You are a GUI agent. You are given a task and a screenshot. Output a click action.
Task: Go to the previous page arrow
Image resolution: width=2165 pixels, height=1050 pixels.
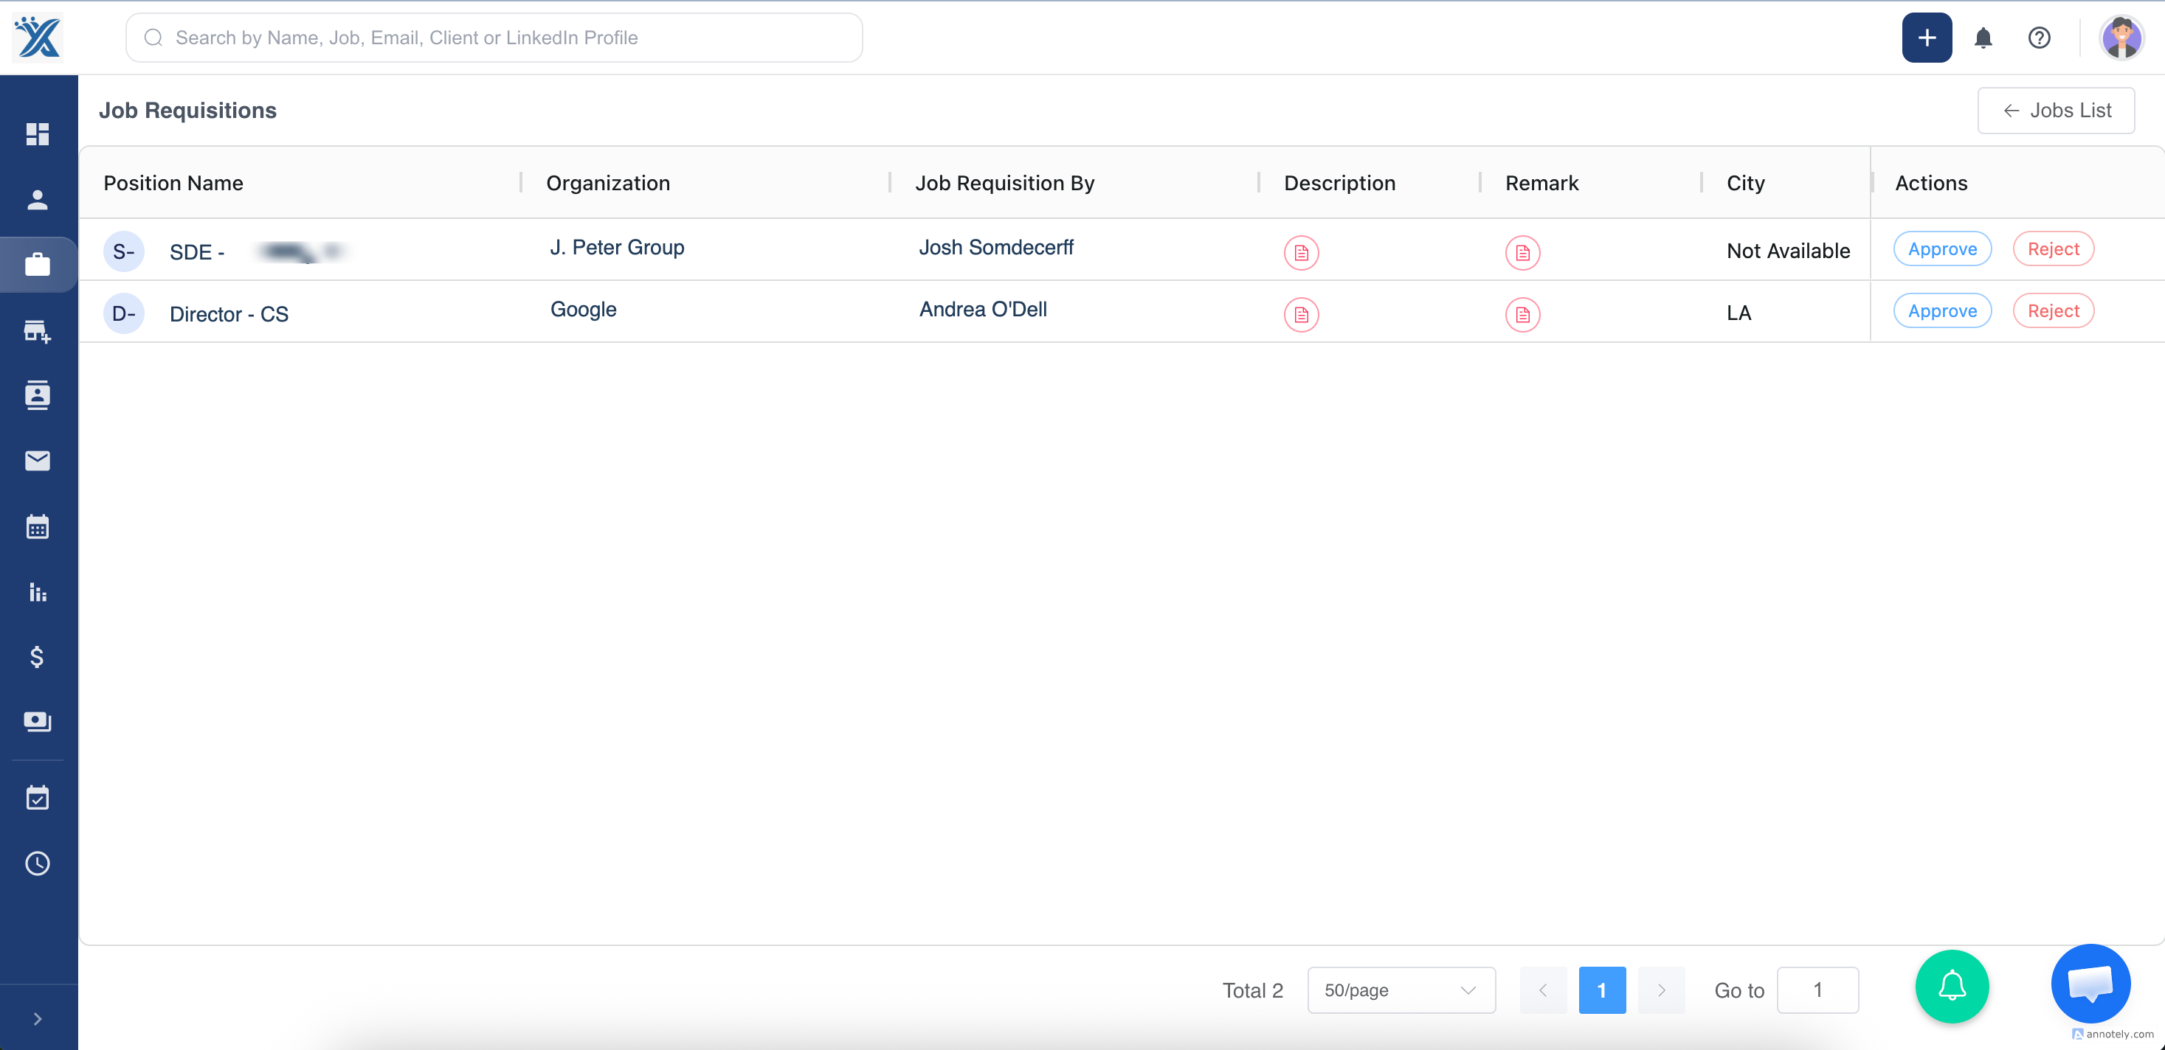coord(1543,990)
